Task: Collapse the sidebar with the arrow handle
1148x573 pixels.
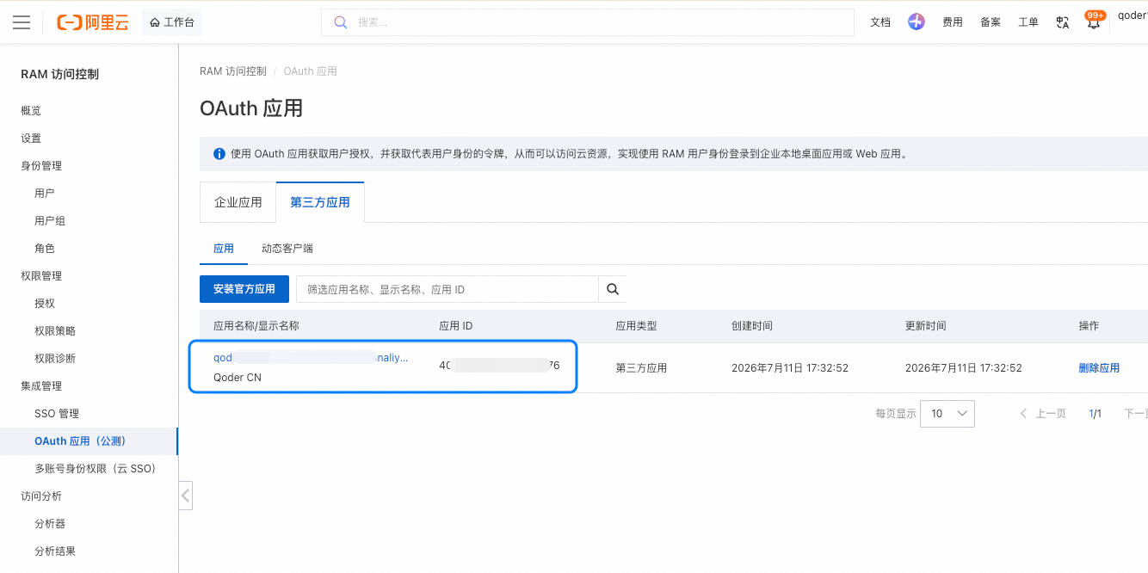Action: pyautogui.click(x=186, y=496)
